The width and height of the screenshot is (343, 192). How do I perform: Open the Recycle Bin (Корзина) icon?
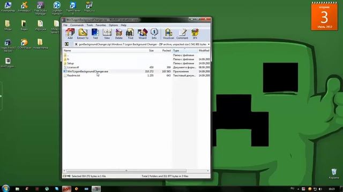(x=334, y=173)
